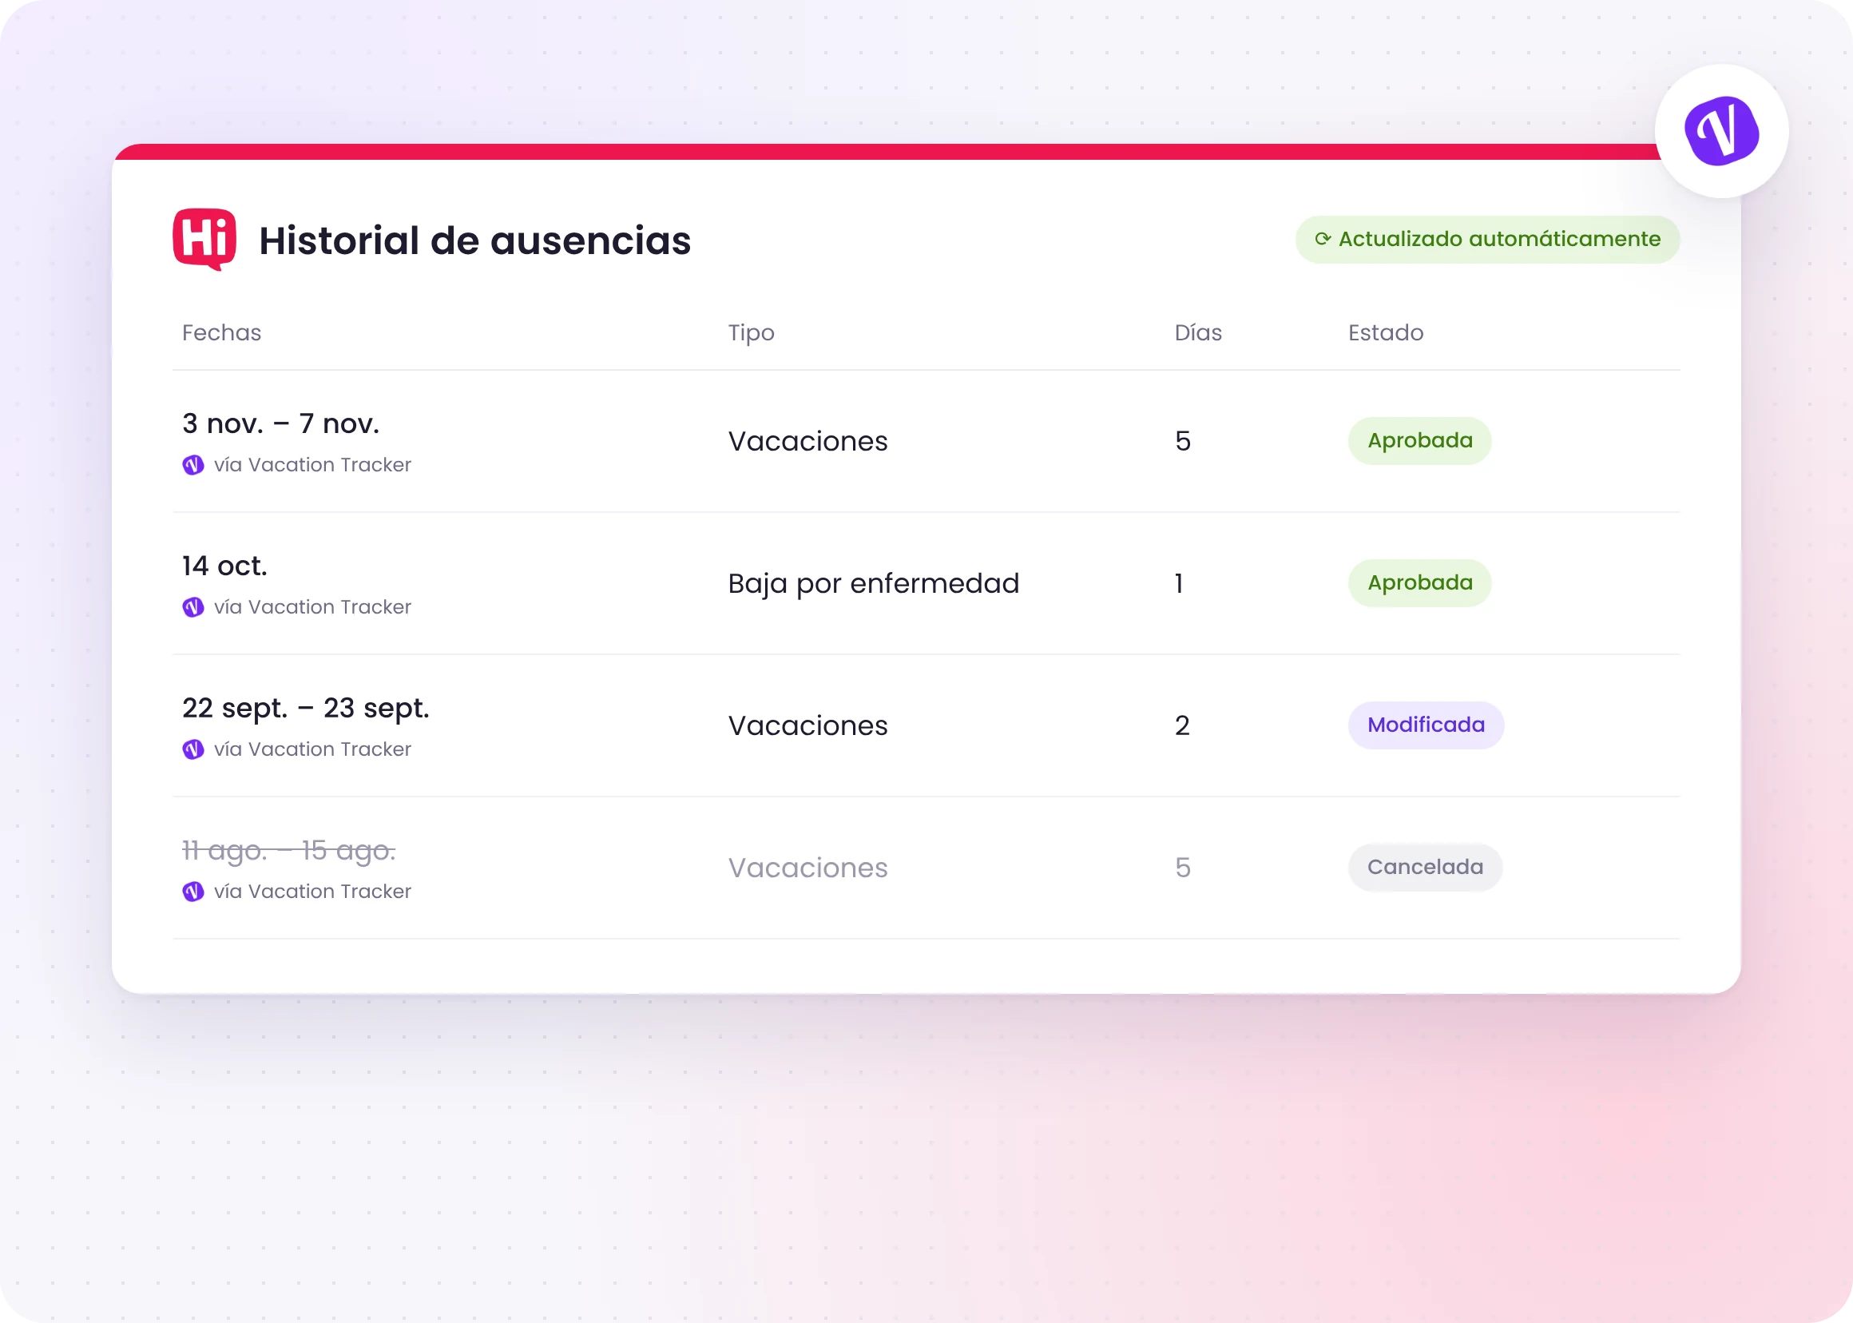Click the red Hi logo icon
The image size is (1853, 1323).
pyautogui.click(x=204, y=240)
